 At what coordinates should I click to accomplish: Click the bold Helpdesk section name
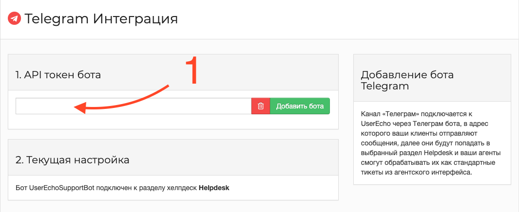coord(214,188)
